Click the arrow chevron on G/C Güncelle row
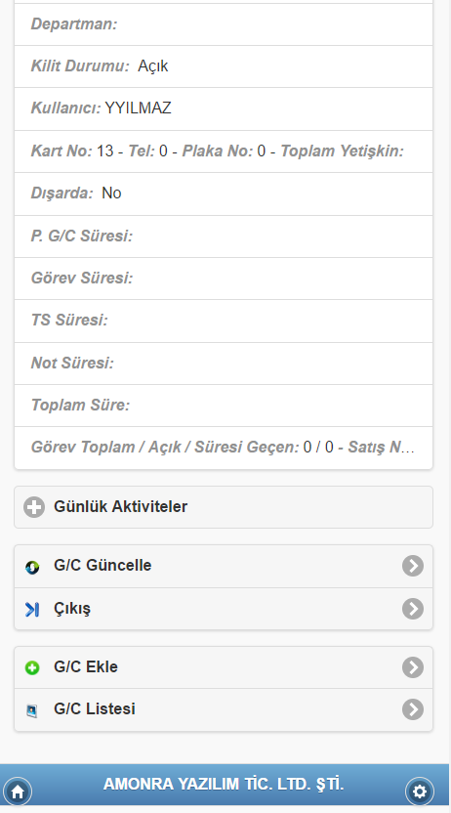This screenshot has width=451, height=813. (413, 566)
